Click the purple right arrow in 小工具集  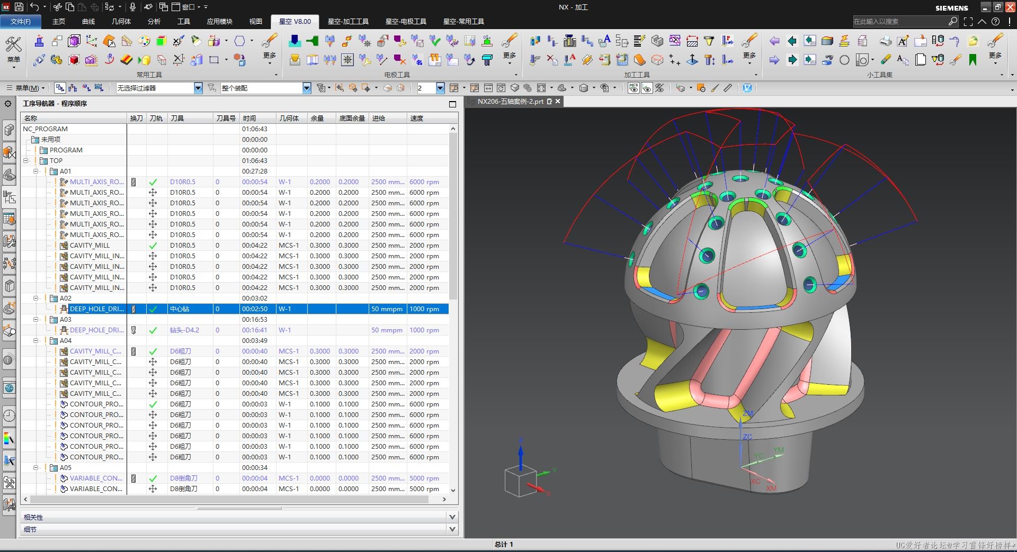tap(774, 60)
